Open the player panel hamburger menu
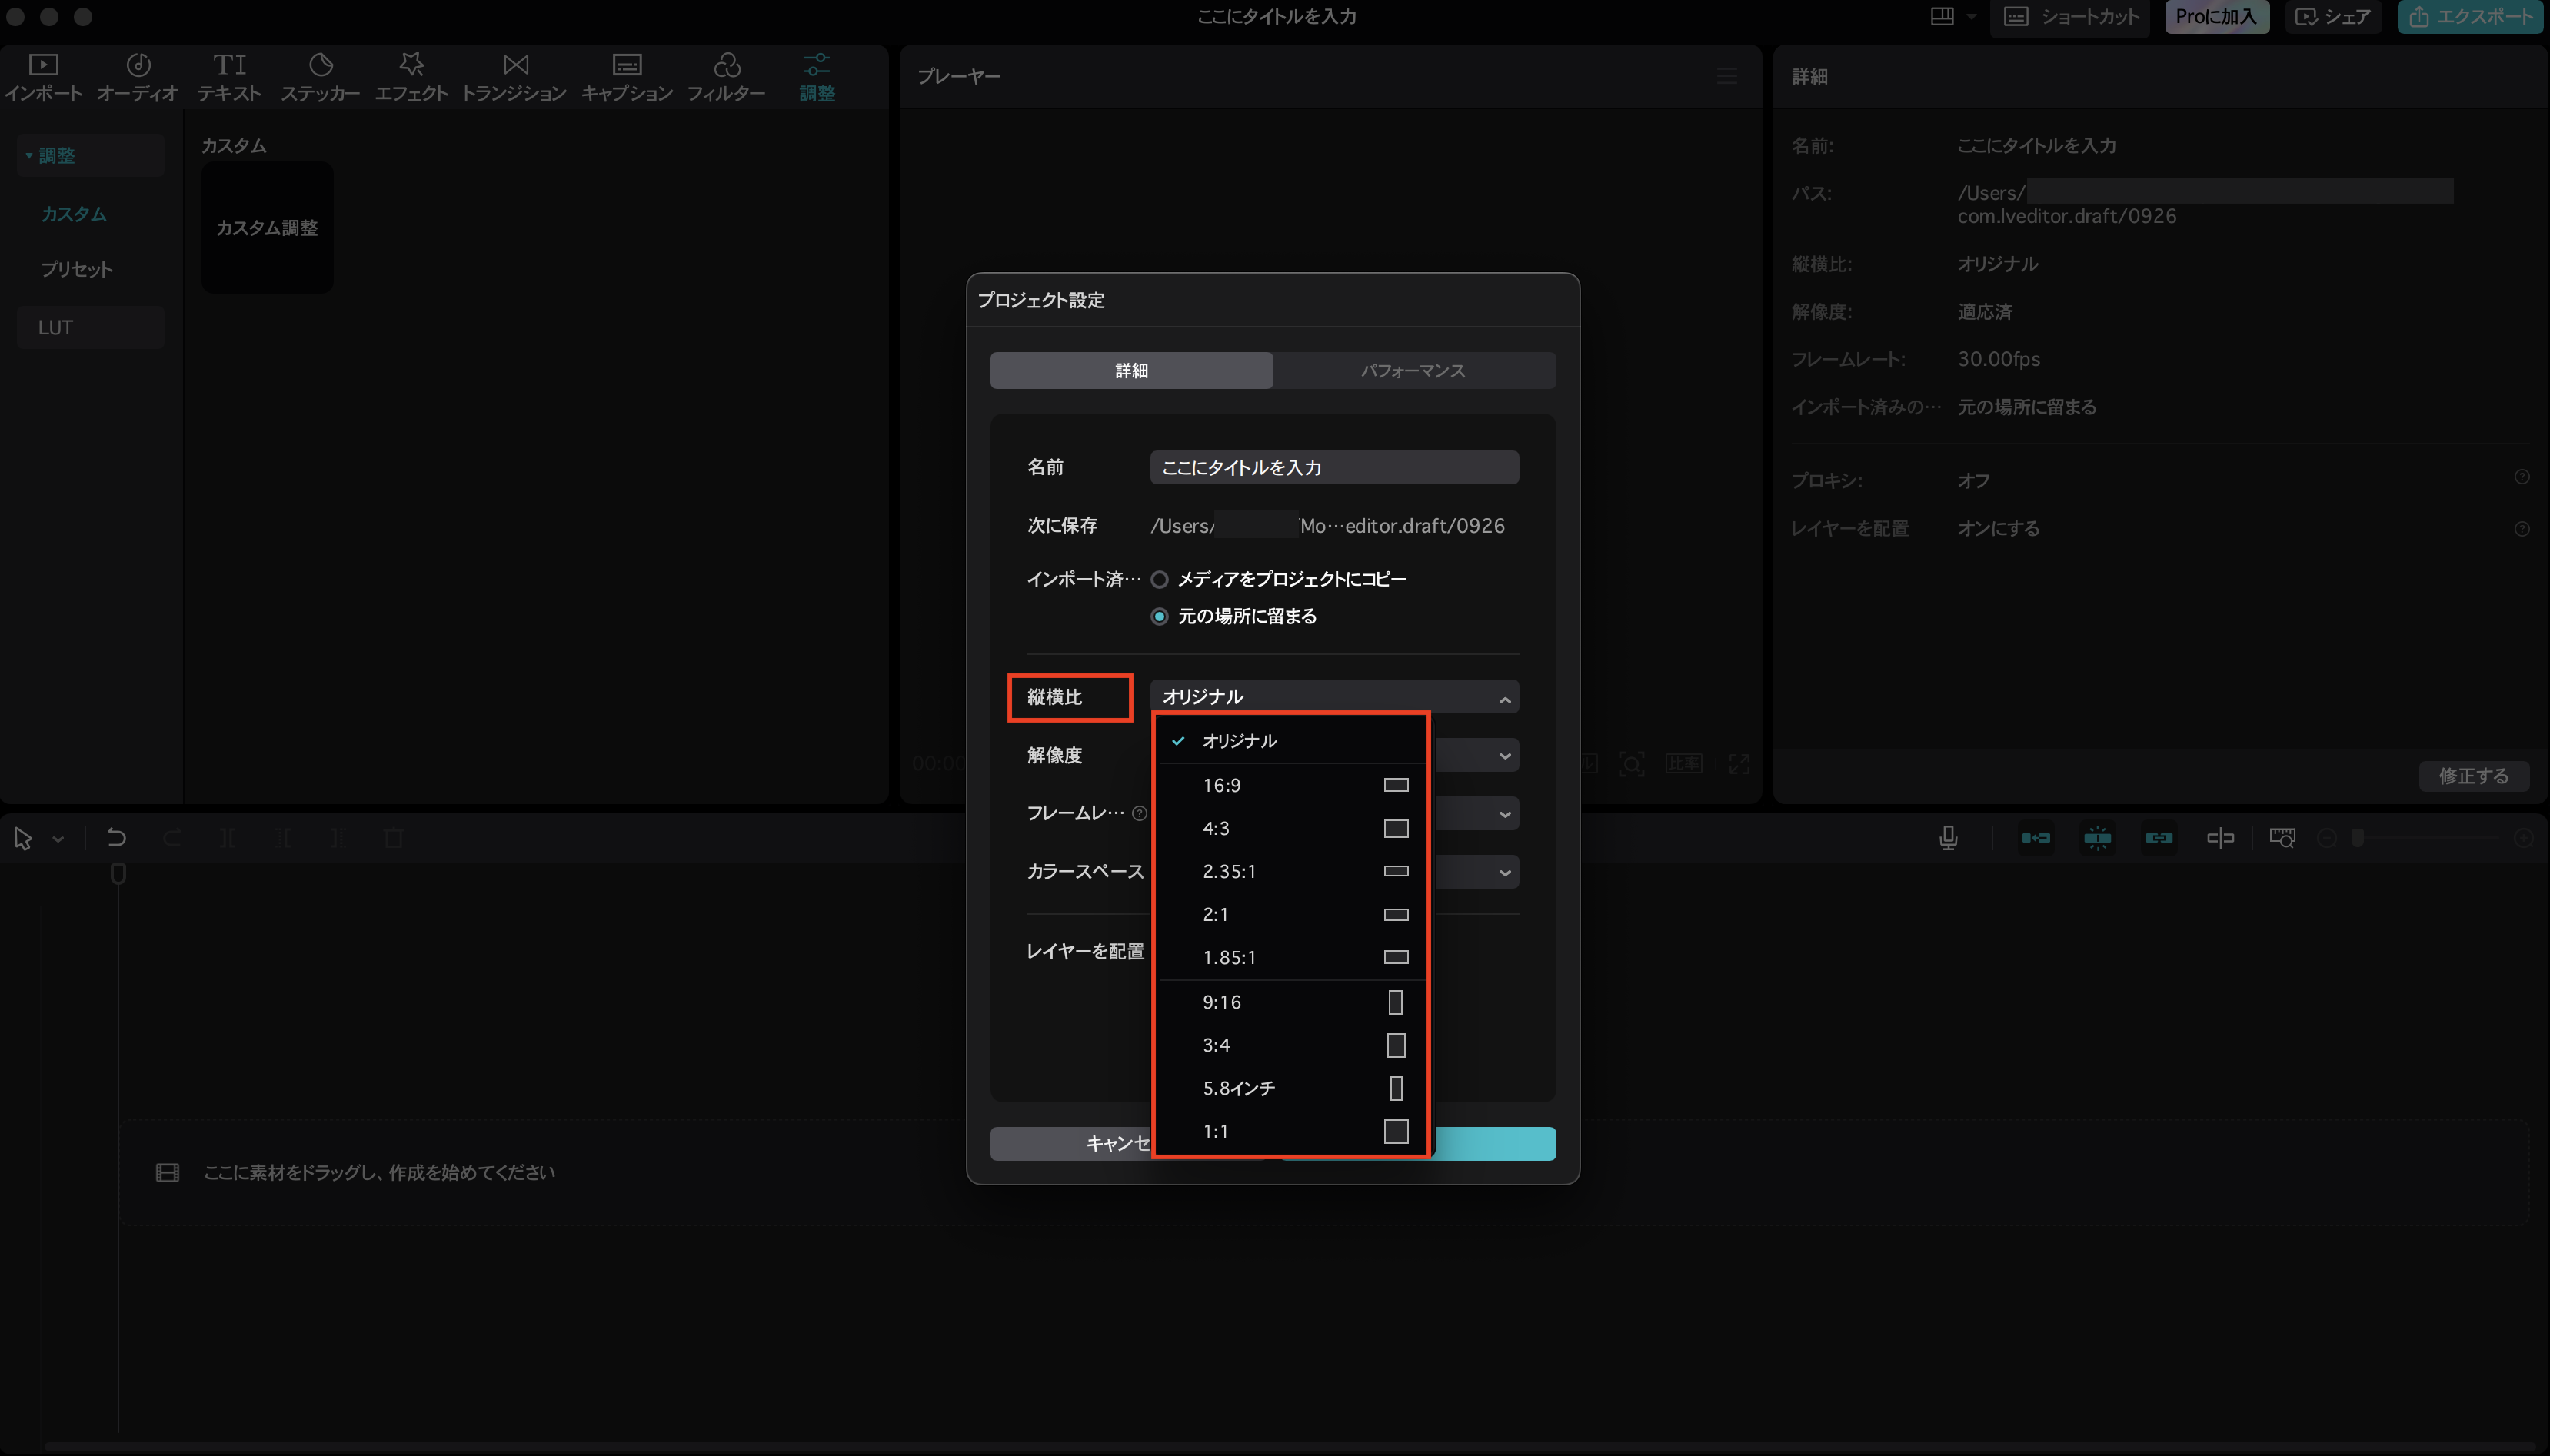Image resolution: width=2550 pixels, height=1456 pixels. click(1727, 76)
